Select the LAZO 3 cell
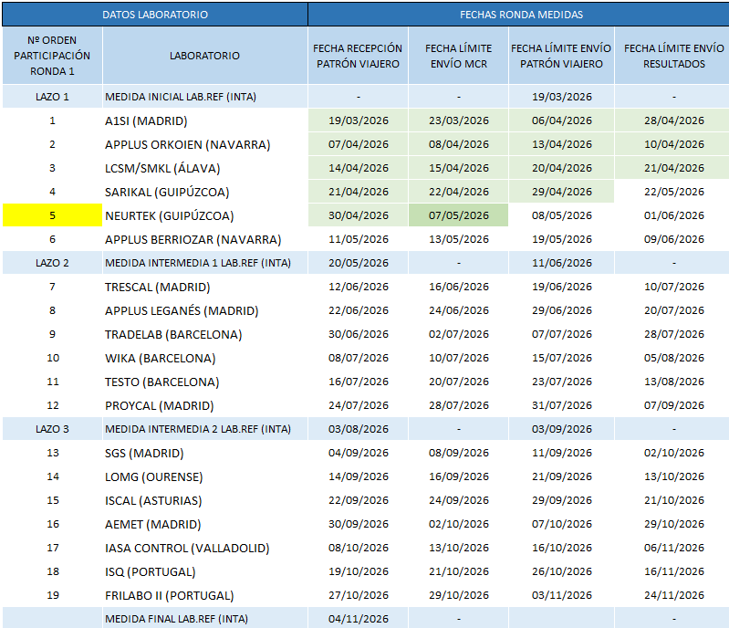729x628 pixels. tap(52, 429)
